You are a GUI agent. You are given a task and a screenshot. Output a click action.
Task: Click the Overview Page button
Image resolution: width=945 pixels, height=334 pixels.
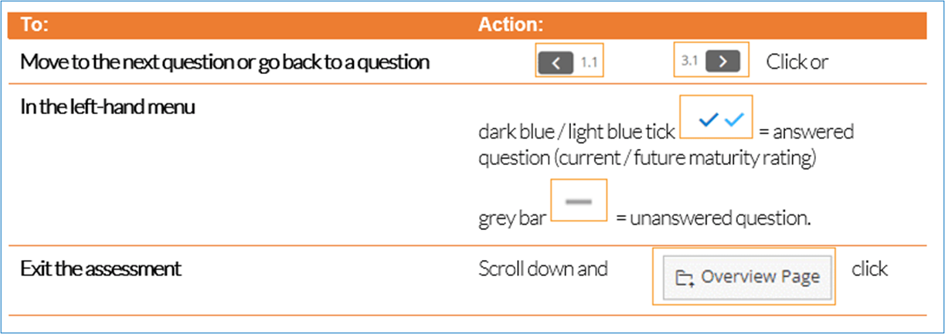point(747,277)
